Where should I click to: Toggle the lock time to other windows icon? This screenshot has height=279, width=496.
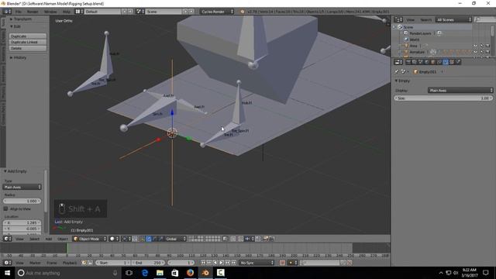[x=90, y=263]
